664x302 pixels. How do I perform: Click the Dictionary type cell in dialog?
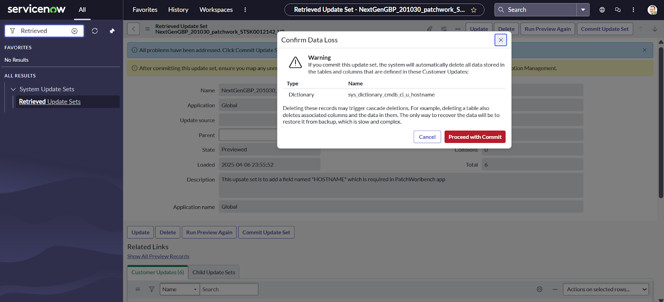(x=301, y=95)
